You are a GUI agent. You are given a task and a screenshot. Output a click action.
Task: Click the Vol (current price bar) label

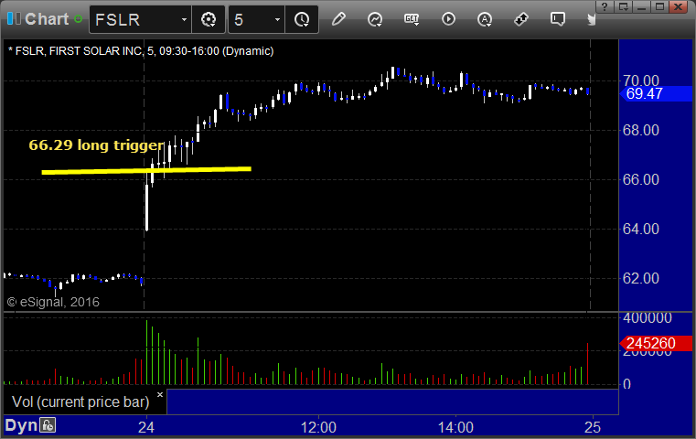pos(80,402)
